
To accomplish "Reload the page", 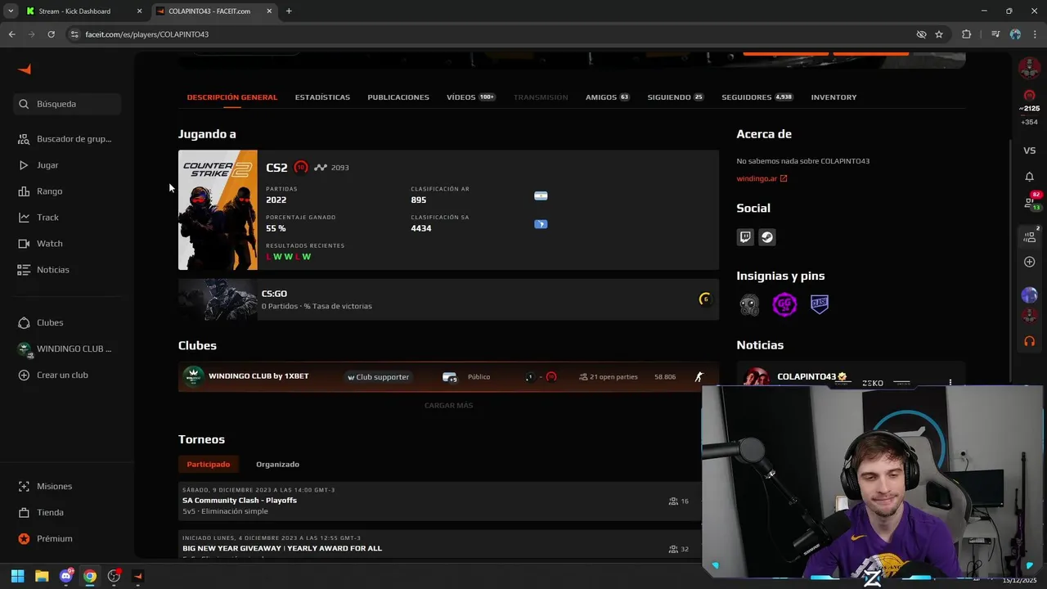I will click(51, 34).
